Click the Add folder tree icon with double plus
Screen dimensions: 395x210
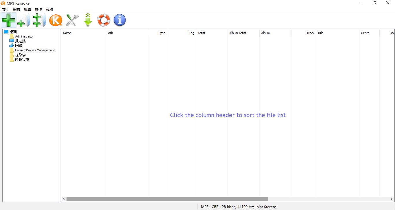coord(40,20)
